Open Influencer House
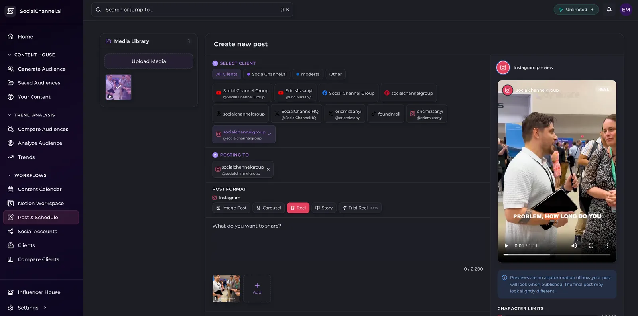This screenshot has height=316, width=638. click(x=41, y=292)
